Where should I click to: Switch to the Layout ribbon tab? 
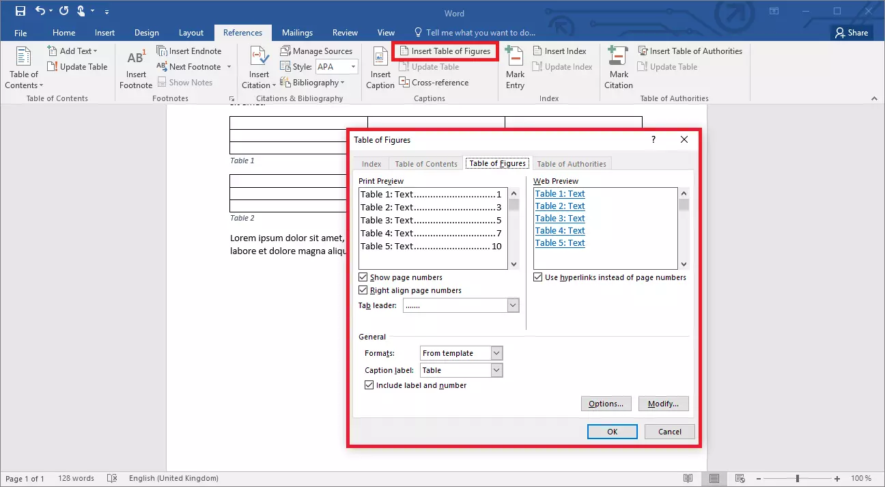click(191, 33)
